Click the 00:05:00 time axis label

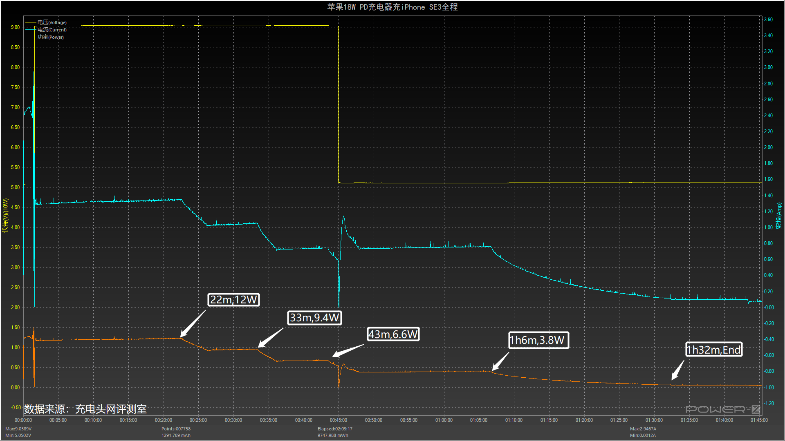click(x=58, y=420)
